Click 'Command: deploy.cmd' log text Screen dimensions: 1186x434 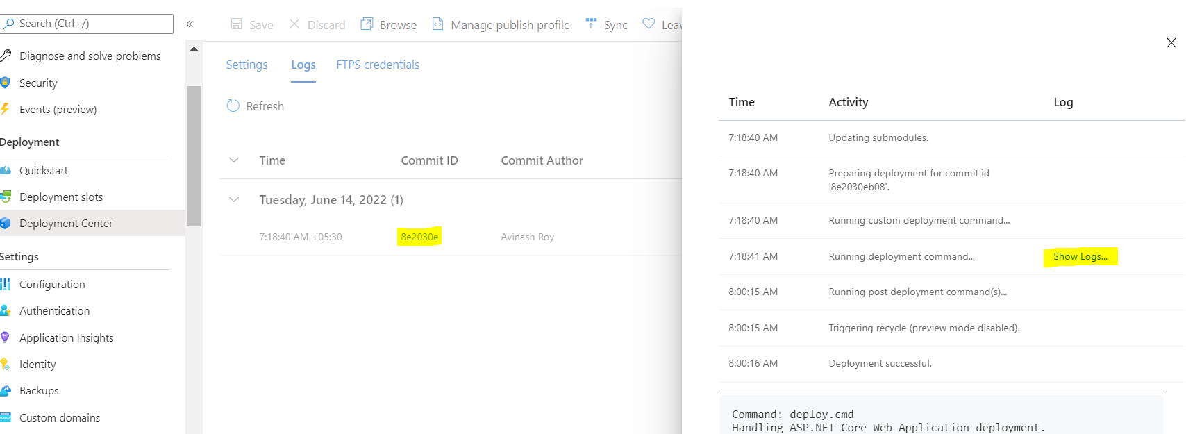click(x=792, y=415)
